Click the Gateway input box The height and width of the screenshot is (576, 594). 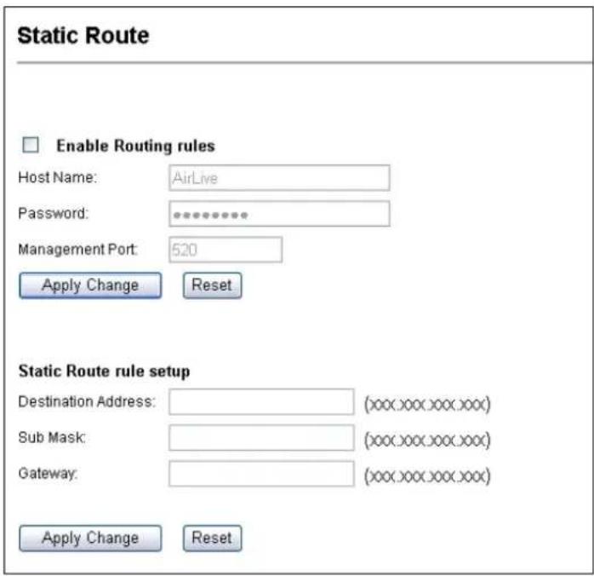pyautogui.click(x=261, y=474)
